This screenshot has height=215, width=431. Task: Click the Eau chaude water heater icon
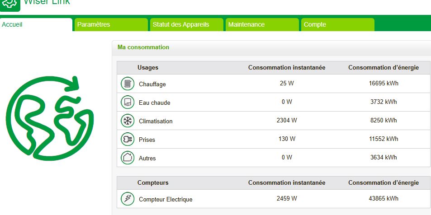pyautogui.click(x=128, y=102)
